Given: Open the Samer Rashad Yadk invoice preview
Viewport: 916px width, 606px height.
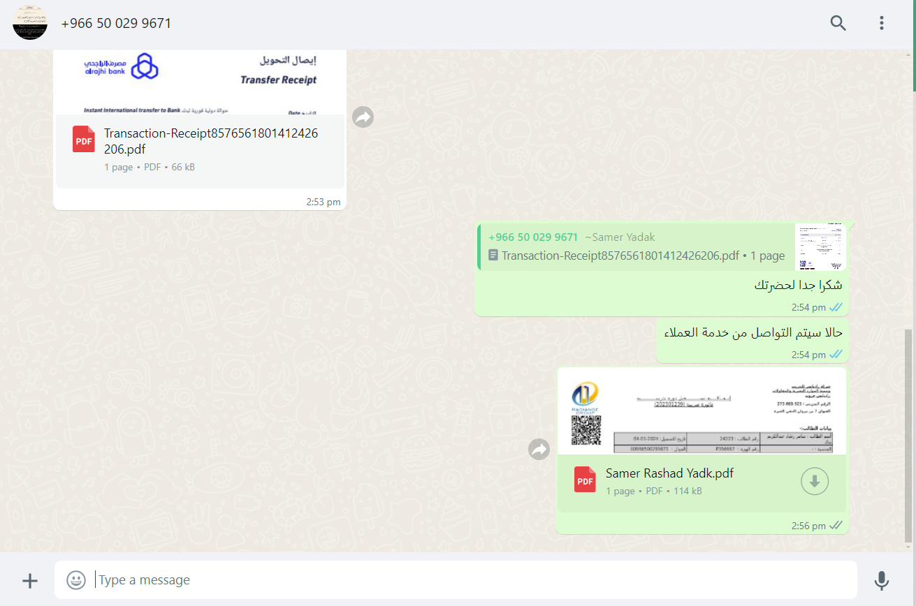Looking at the screenshot, I should (x=702, y=411).
